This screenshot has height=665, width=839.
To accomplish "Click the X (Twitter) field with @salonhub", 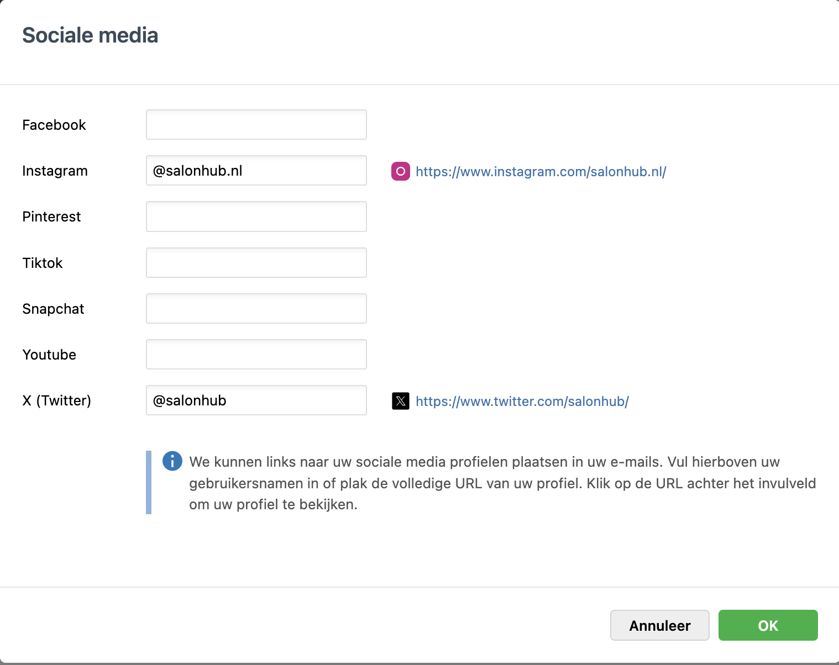I will pos(256,400).
